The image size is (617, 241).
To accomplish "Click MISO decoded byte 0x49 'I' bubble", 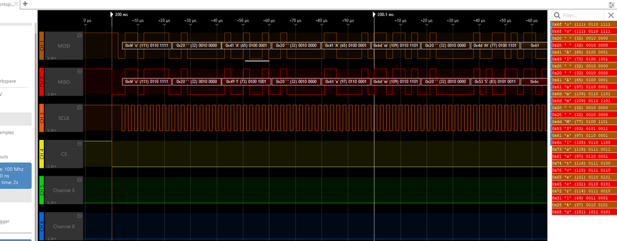I will tap(246, 81).
